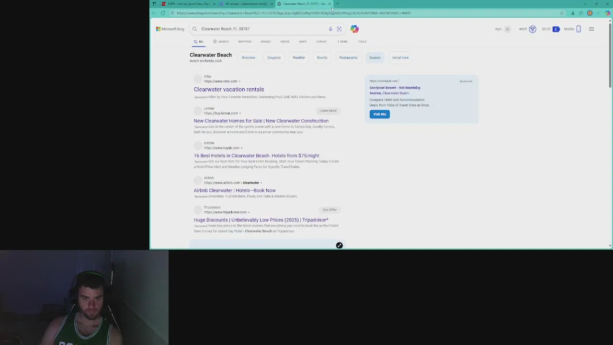Open the Copilot colorful icon
The width and height of the screenshot is (613, 345).
[x=354, y=29]
